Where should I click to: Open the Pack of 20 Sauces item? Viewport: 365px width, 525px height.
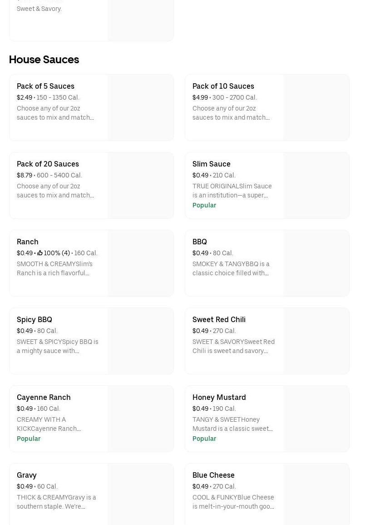(48, 164)
